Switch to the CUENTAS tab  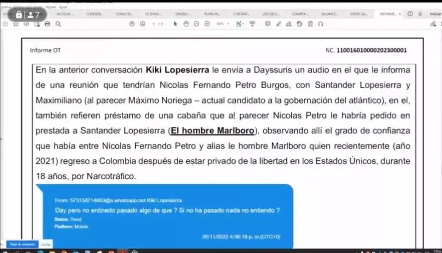click(x=153, y=14)
